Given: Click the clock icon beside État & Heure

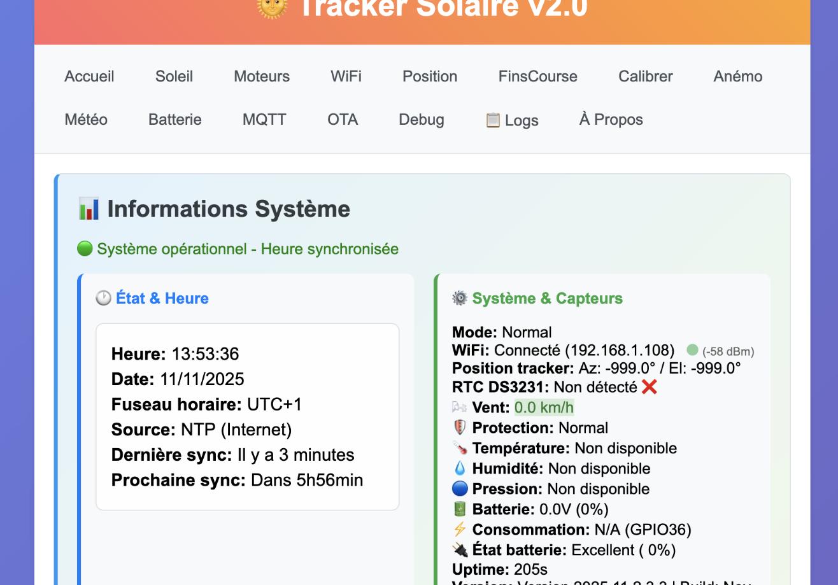Looking at the screenshot, I should tap(103, 298).
